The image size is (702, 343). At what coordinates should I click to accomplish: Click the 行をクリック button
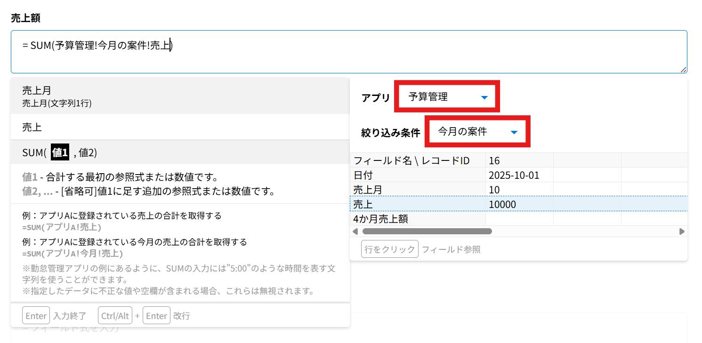(x=389, y=249)
